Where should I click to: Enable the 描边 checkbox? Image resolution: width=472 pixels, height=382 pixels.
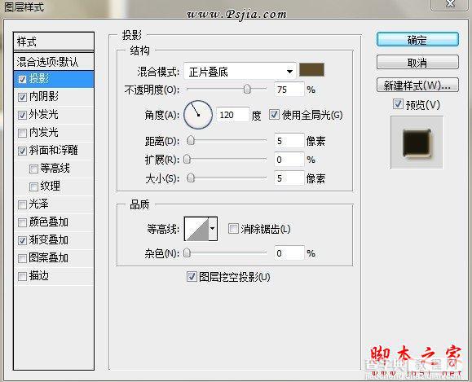[22, 276]
